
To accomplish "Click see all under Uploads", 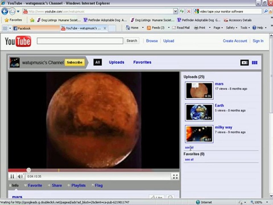I will tap(189, 147).
